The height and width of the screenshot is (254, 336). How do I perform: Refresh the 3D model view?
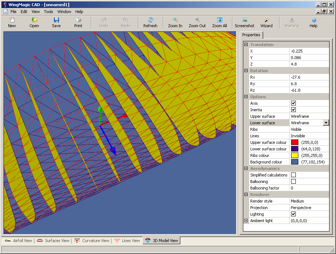click(x=150, y=20)
